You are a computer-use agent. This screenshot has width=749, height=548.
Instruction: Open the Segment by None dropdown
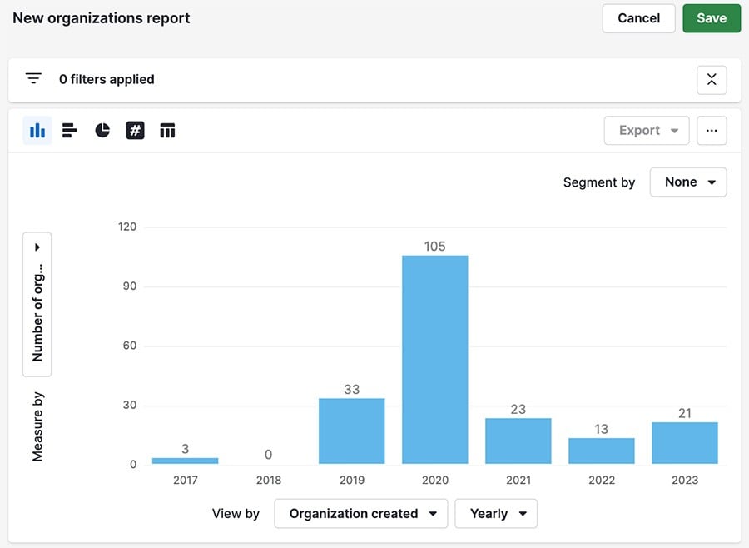click(x=688, y=182)
